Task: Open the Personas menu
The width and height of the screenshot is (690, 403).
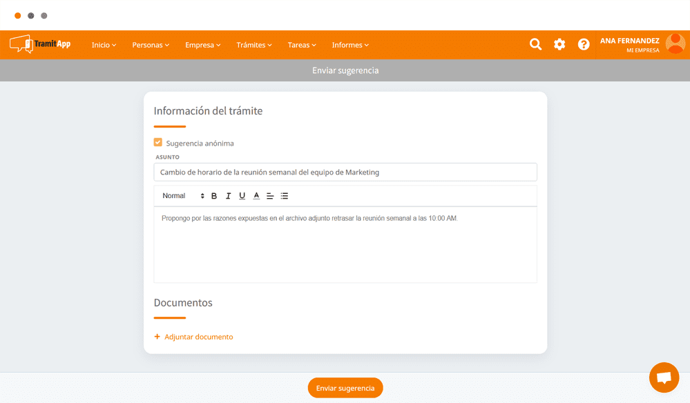Action: pos(150,45)
